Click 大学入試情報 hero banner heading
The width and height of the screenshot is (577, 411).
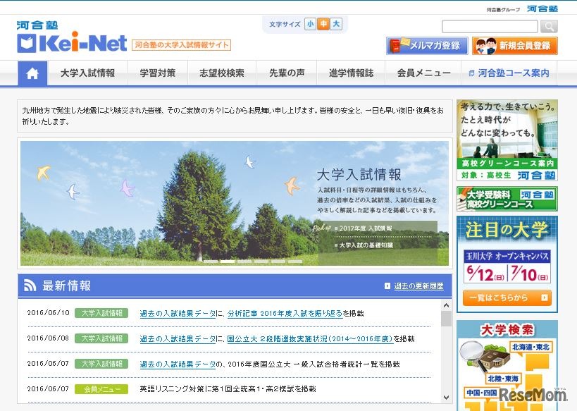(x=359, y=174)
